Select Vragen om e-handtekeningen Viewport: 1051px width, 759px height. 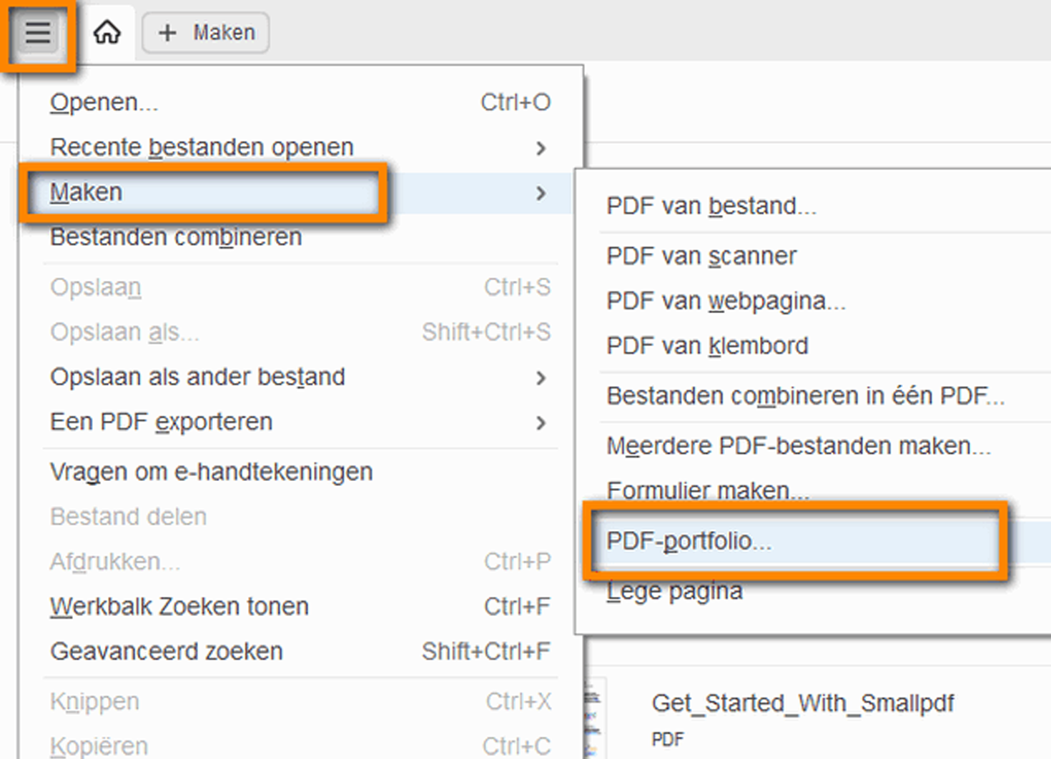(x=212, y=472)
